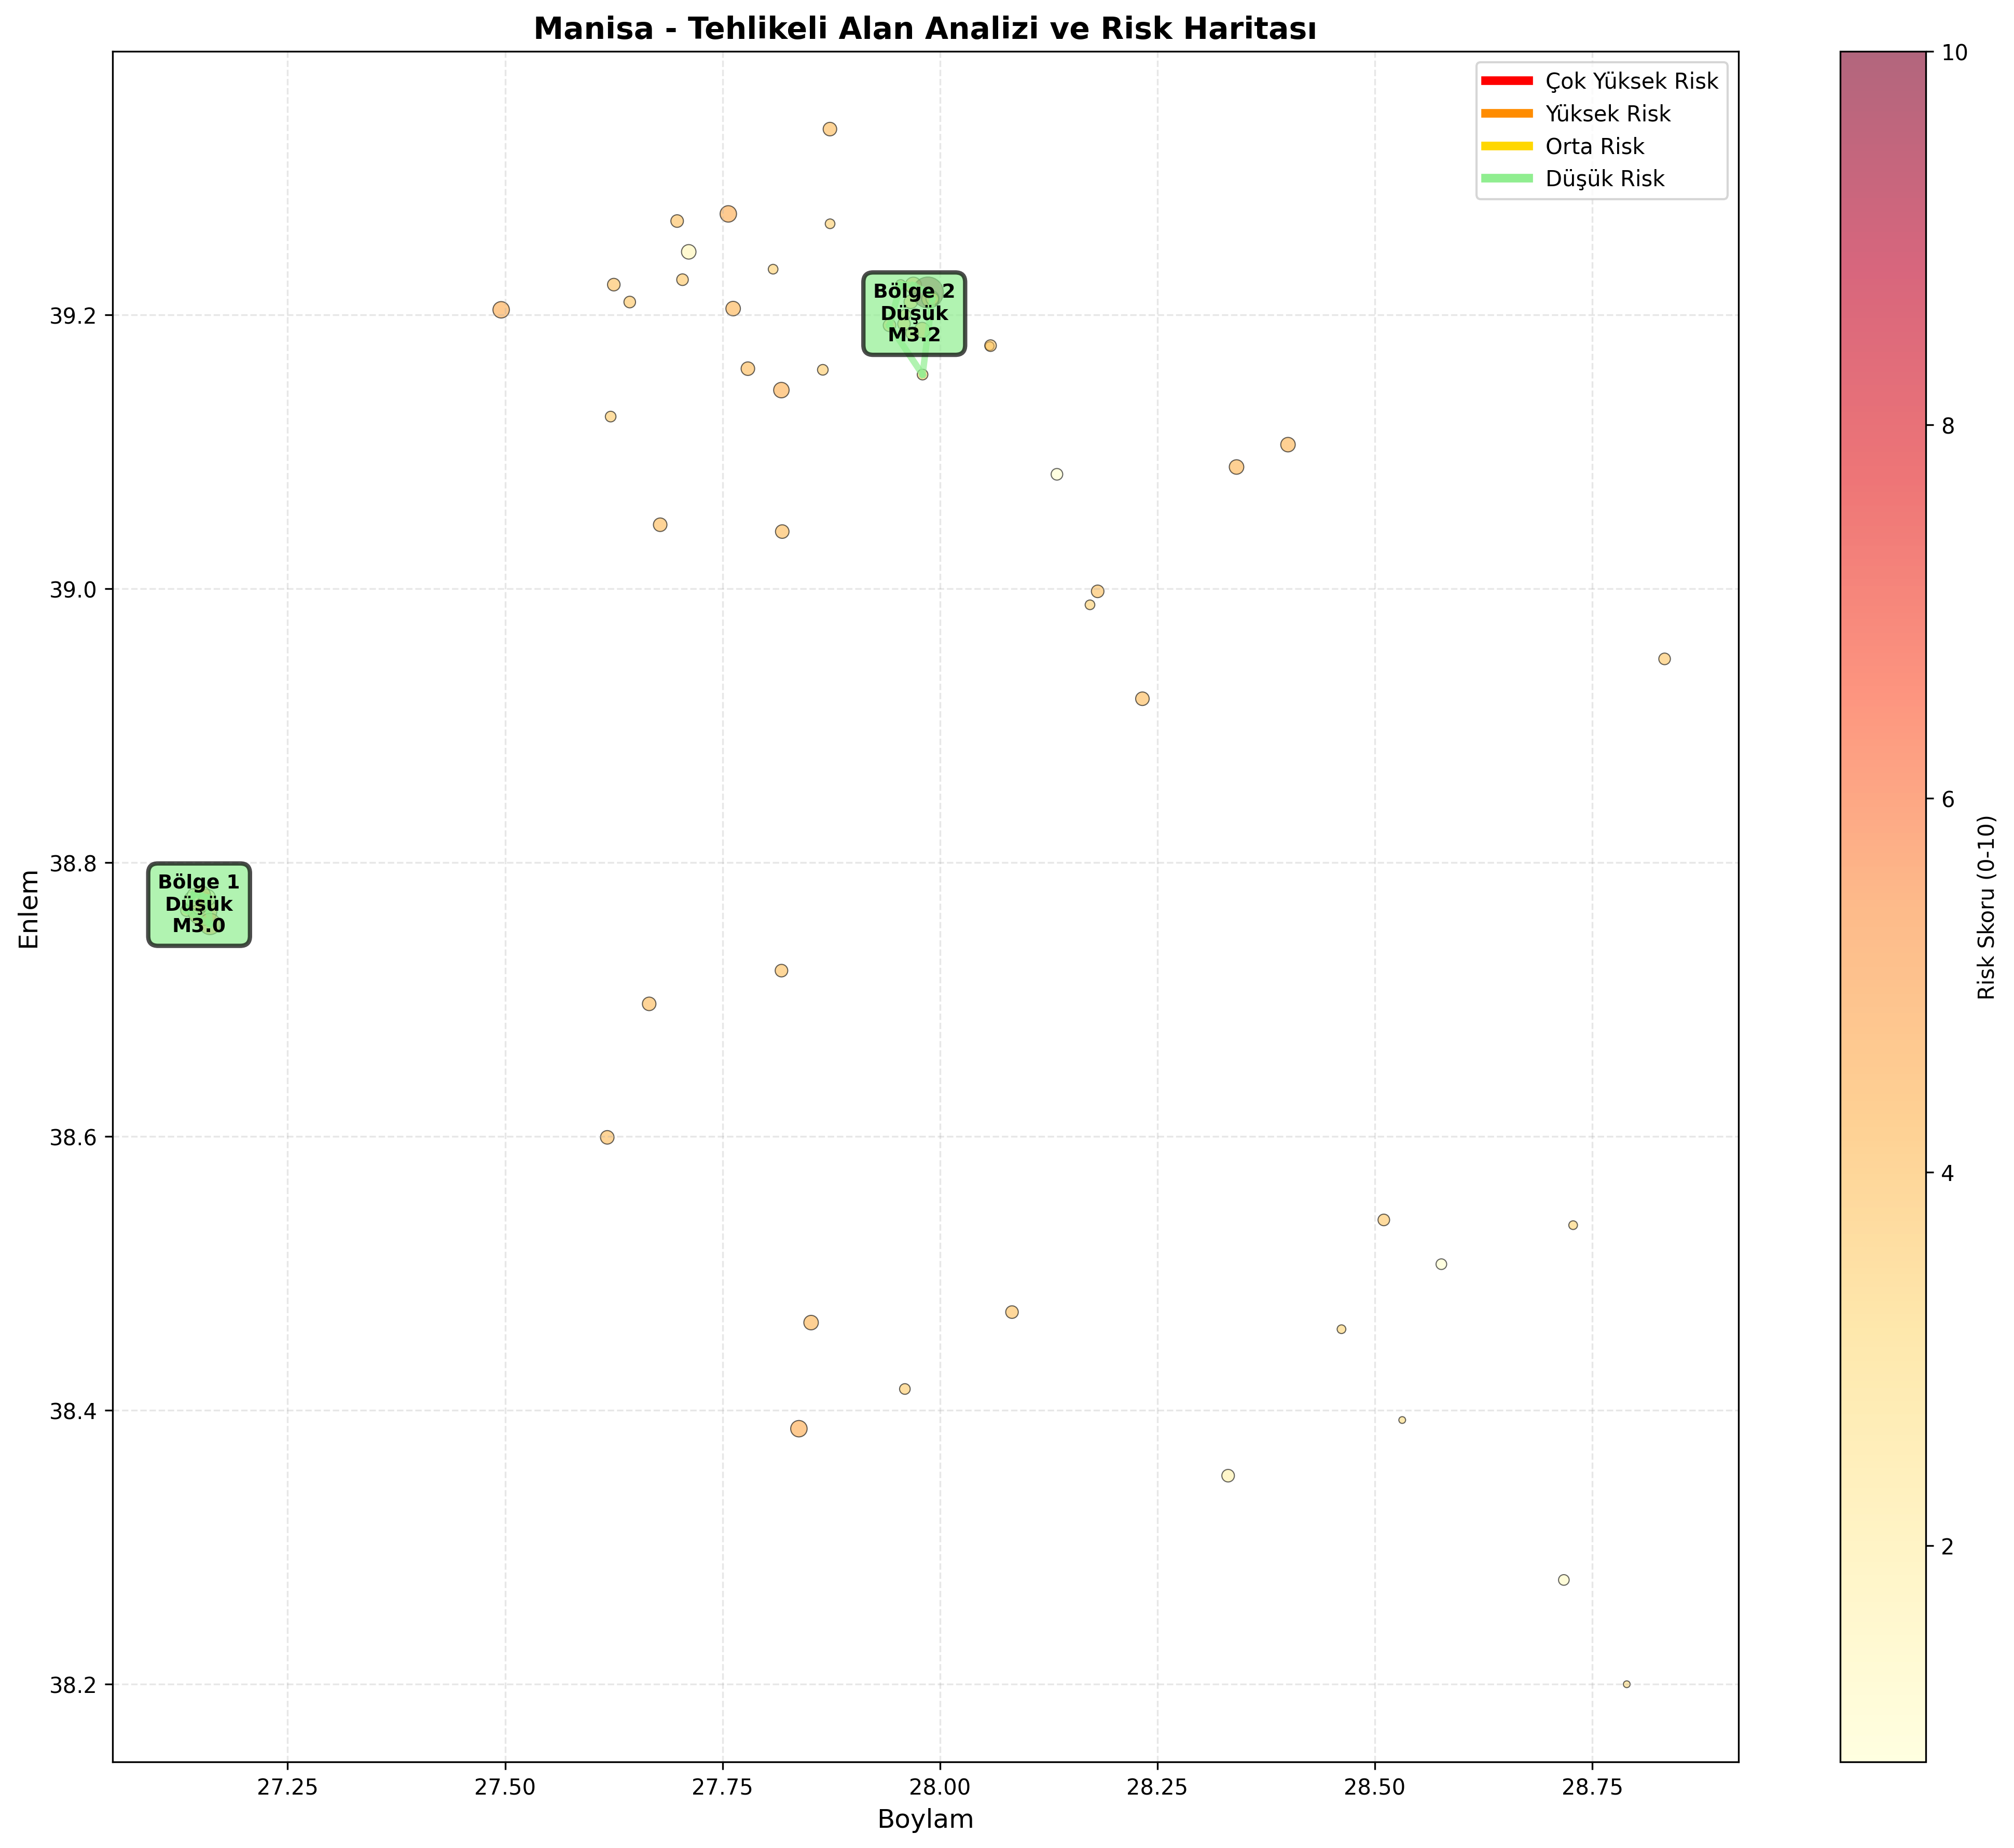
Task: Pick the green legend line for Düşük Risk
Action: tap(1506, 178)
